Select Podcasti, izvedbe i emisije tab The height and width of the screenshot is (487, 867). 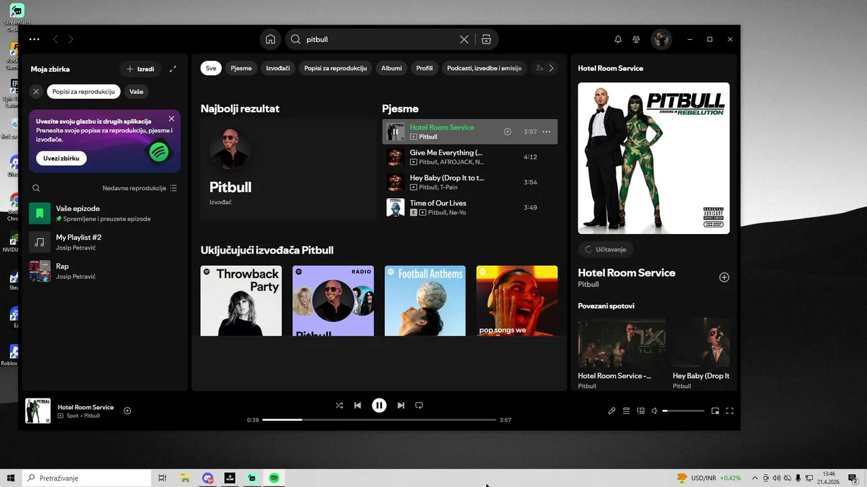[484, 68]
